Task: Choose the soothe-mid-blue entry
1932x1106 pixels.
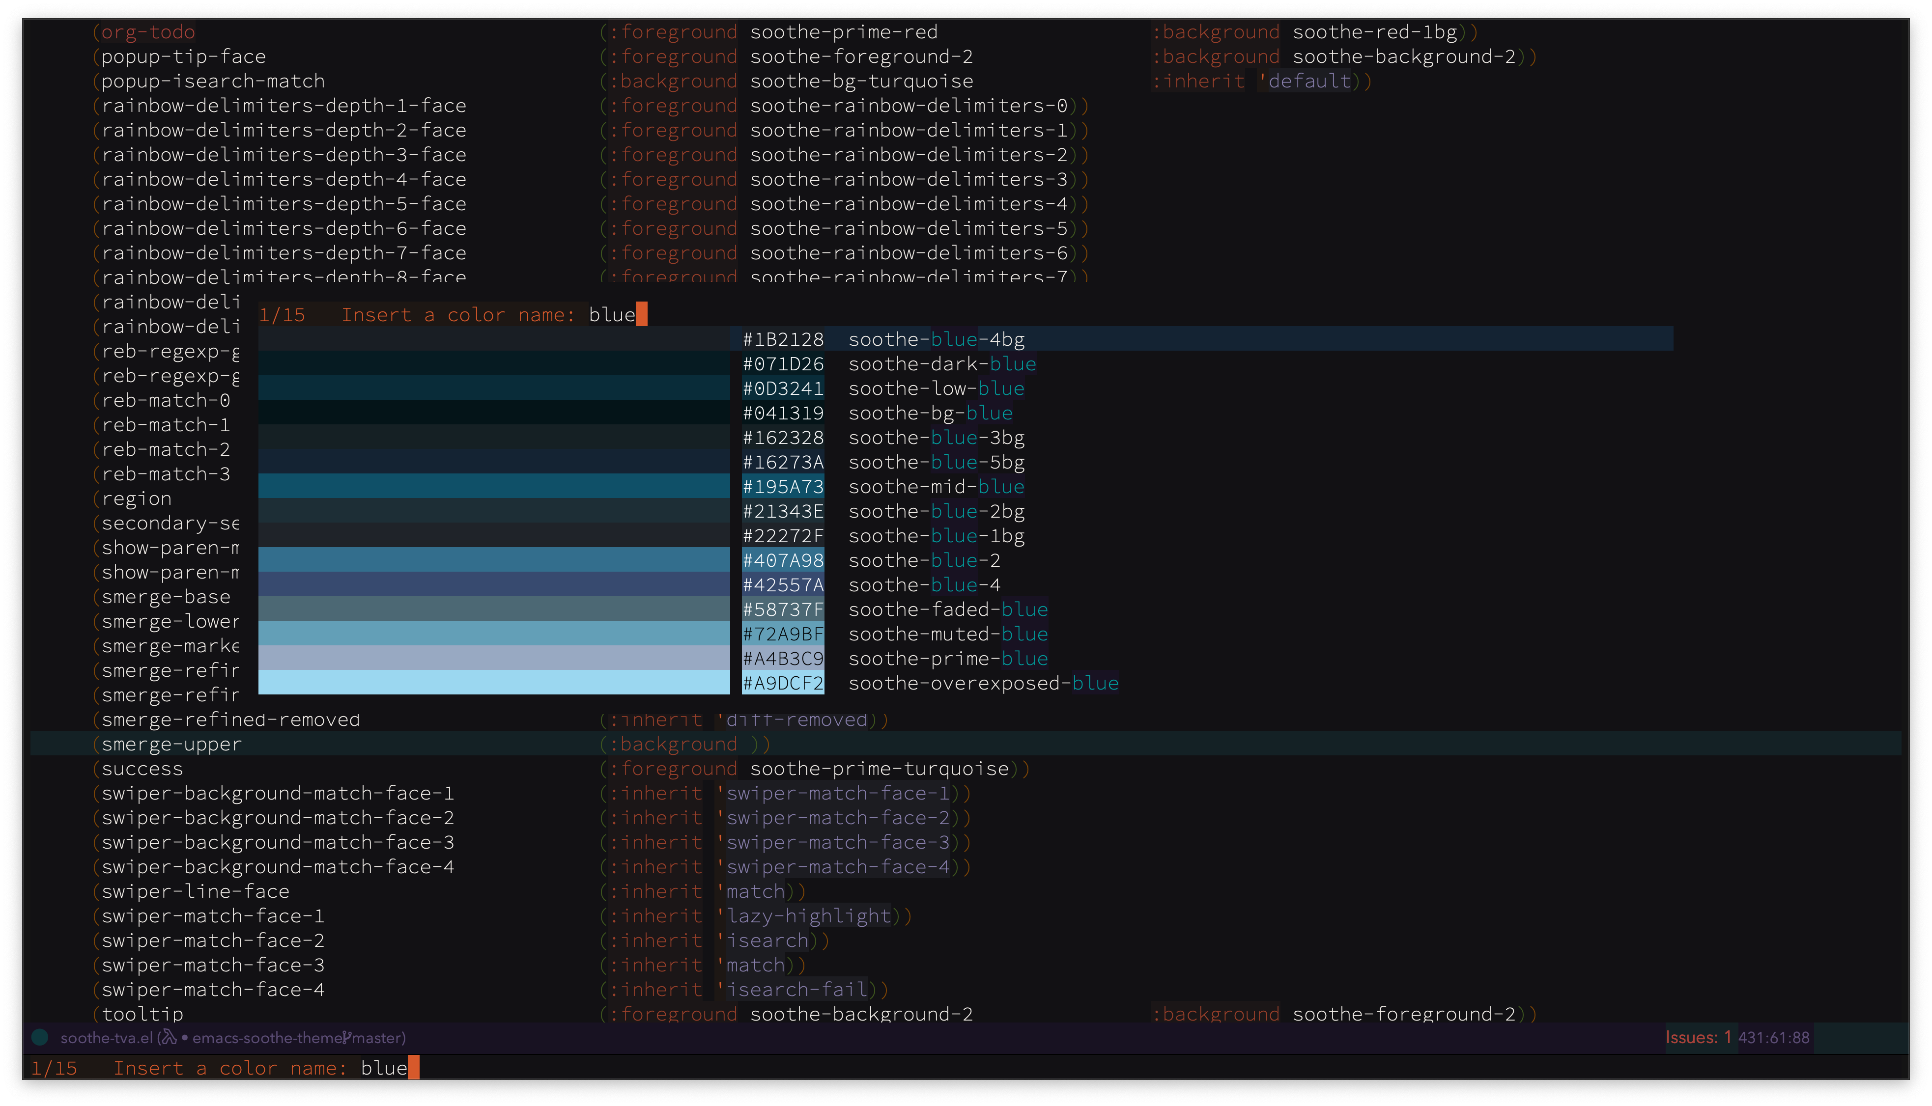Action: coord(936,487)
